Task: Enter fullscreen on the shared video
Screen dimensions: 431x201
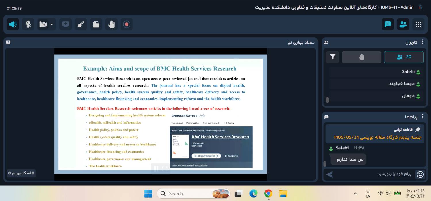Action: click(165, 169)
